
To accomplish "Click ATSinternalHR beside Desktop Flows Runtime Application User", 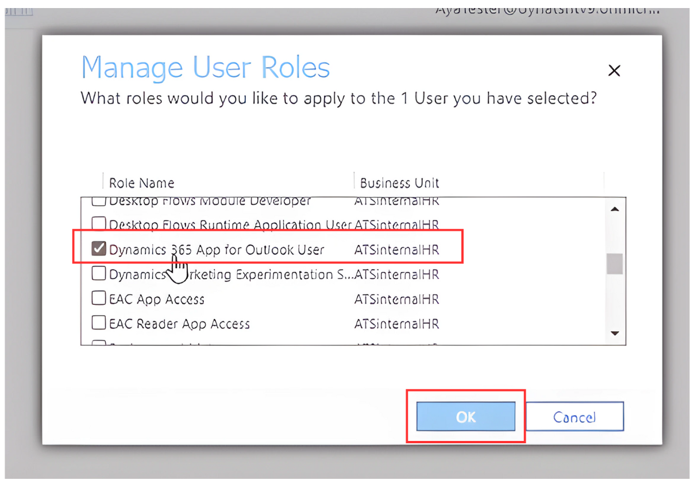I will [x=397, y=224].
